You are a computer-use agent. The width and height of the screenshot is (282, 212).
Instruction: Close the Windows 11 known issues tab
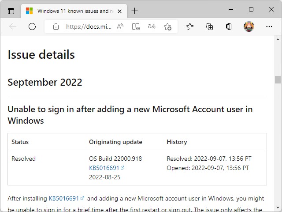point(119,11)
